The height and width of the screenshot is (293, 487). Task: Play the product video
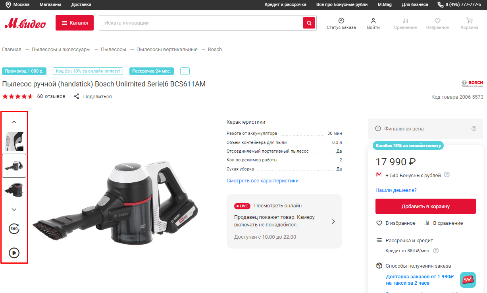(14, 253)
